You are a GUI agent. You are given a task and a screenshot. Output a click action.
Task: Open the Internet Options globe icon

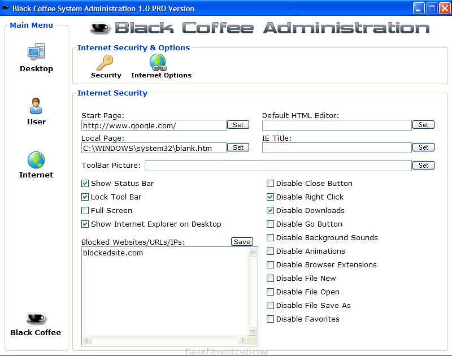tap(158, 62)
